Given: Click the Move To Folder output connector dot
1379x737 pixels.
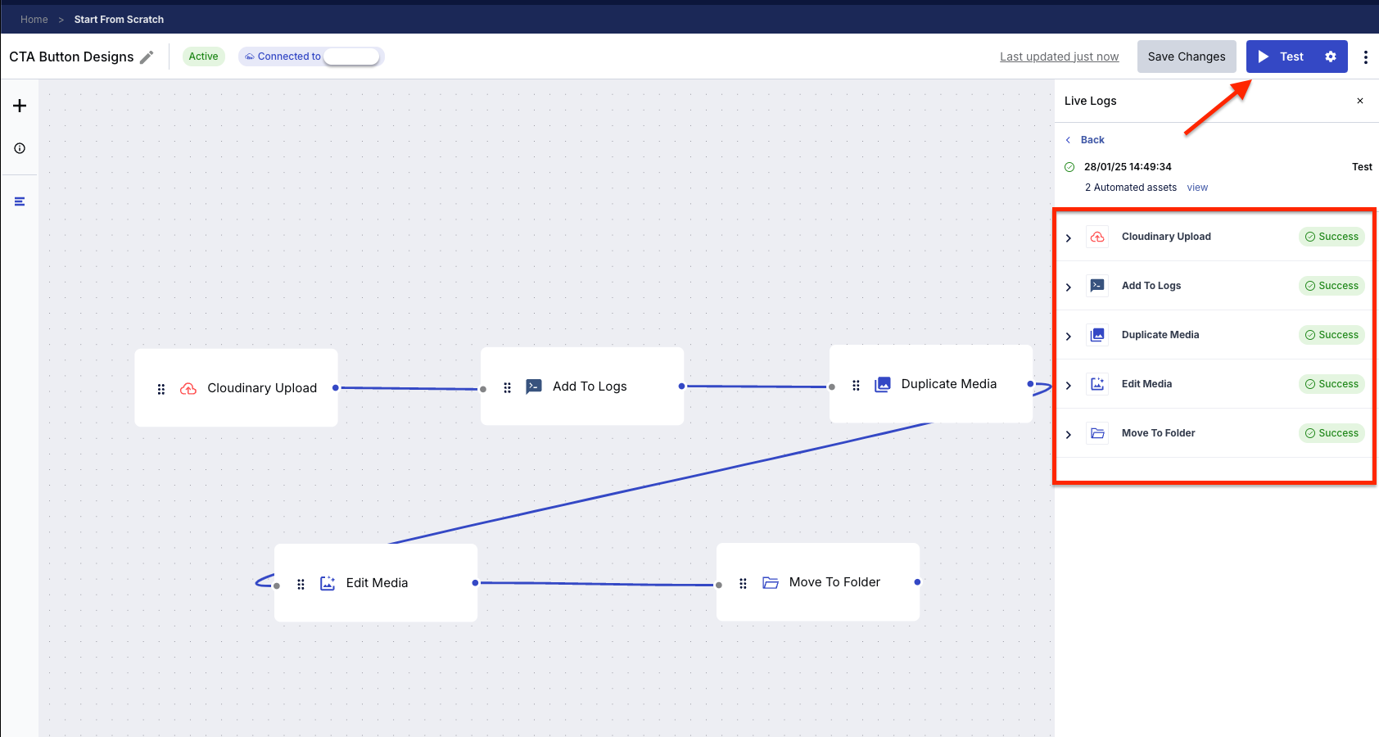Looking at the screenshot, I should [x=917, y=582].
